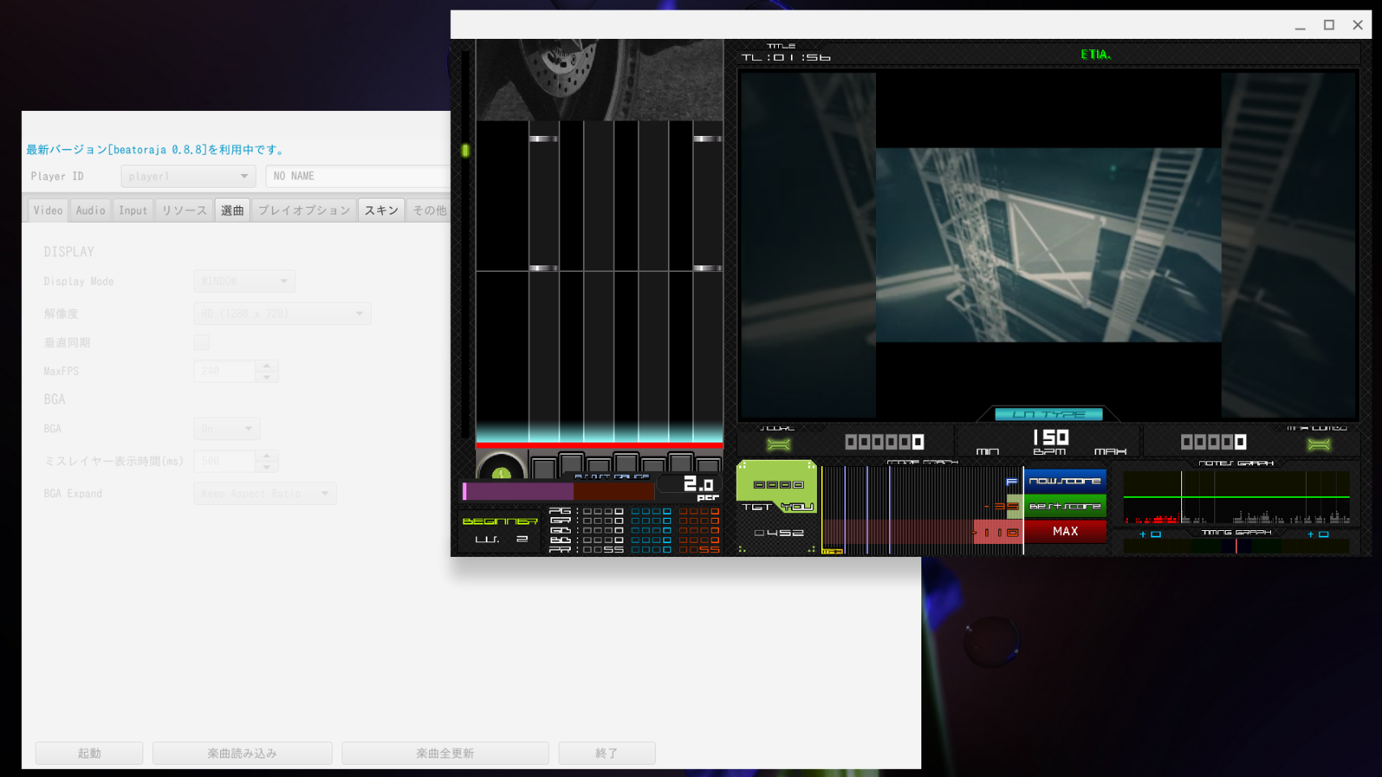Viewport: 1382px width, 777px height.
Task: Open the スキン tab
Action: [381, 210]
